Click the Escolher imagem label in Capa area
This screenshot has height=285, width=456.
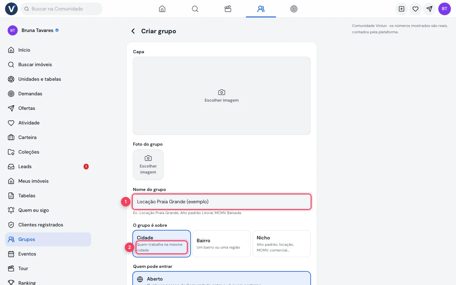[222, 100]
